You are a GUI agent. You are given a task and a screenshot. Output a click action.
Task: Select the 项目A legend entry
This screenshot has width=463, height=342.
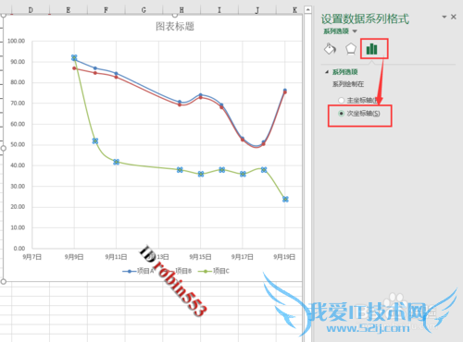point(138,271)
